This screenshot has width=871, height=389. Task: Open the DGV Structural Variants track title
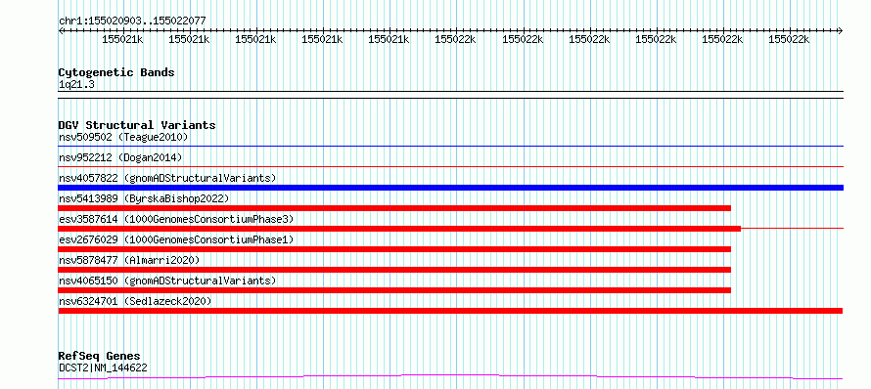click(x=137, y=125)
